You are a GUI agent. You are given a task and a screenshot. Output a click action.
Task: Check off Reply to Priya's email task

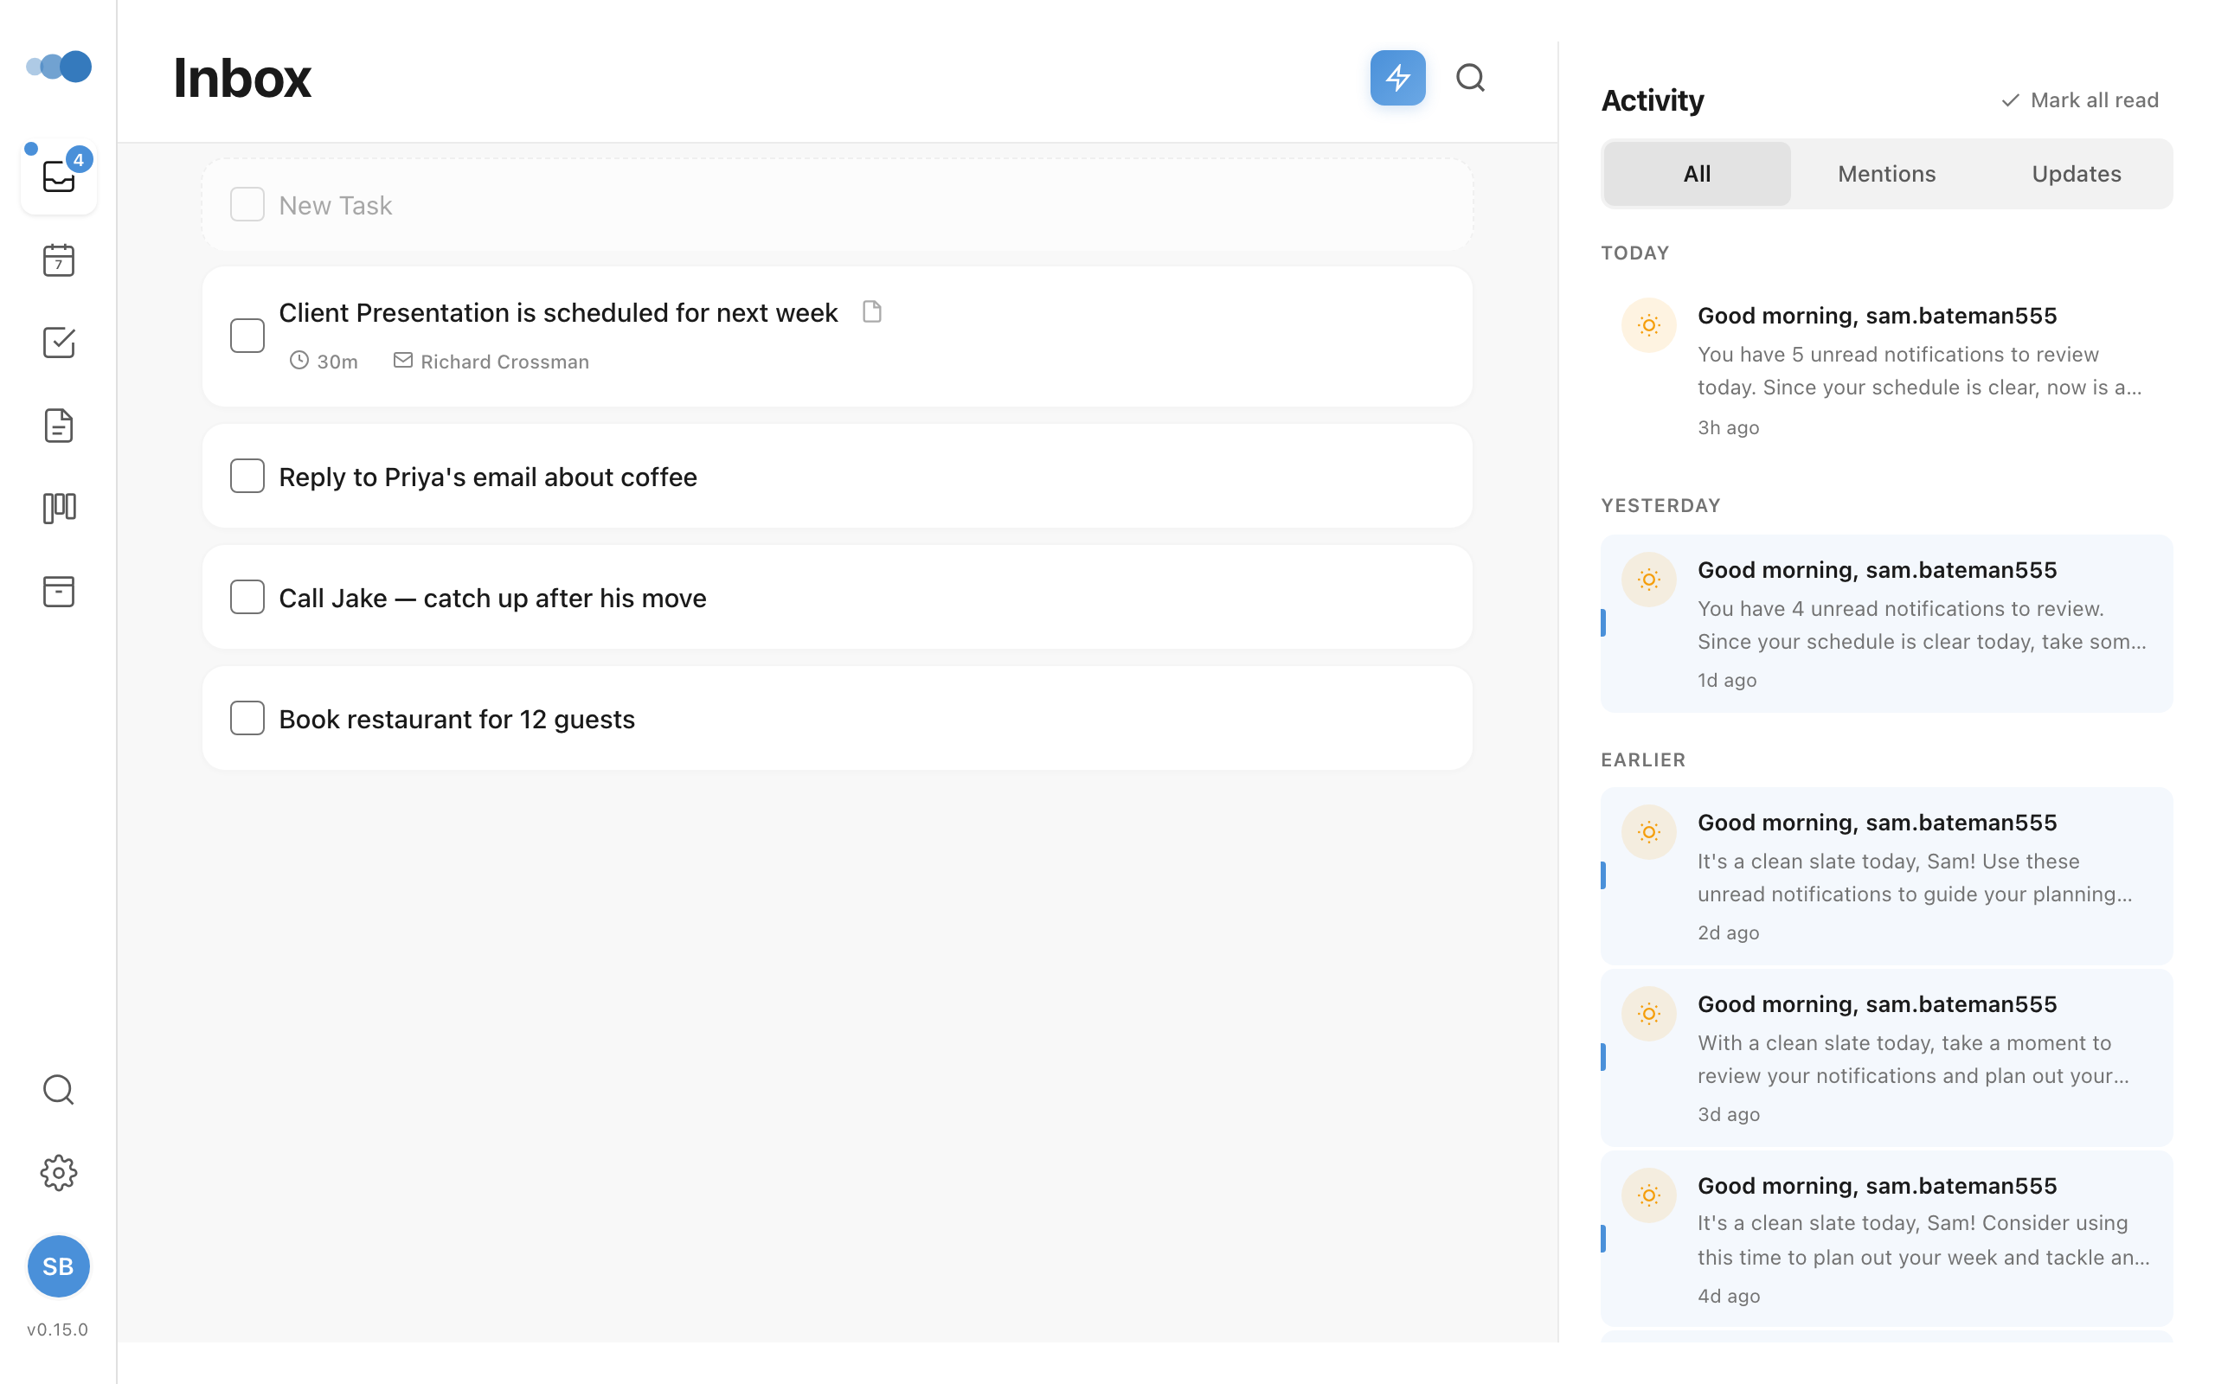pos(247,476)
